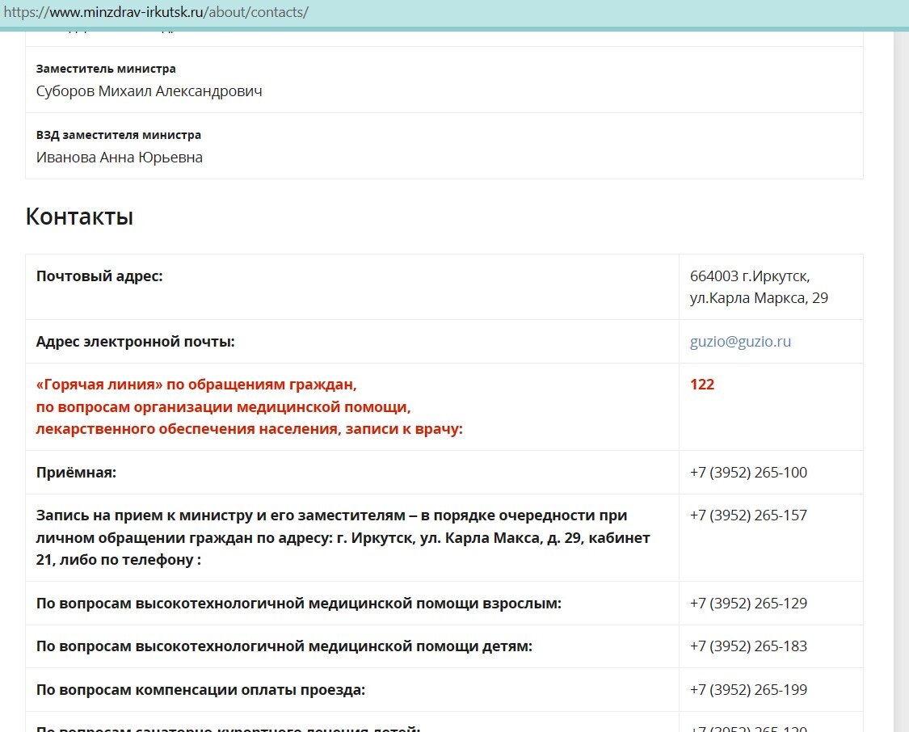The height and width of the screenshot is (732, 909).
Task: Click высокотехнологичной медицинской помощи взрослым row label
Action: tap(298, 604)
